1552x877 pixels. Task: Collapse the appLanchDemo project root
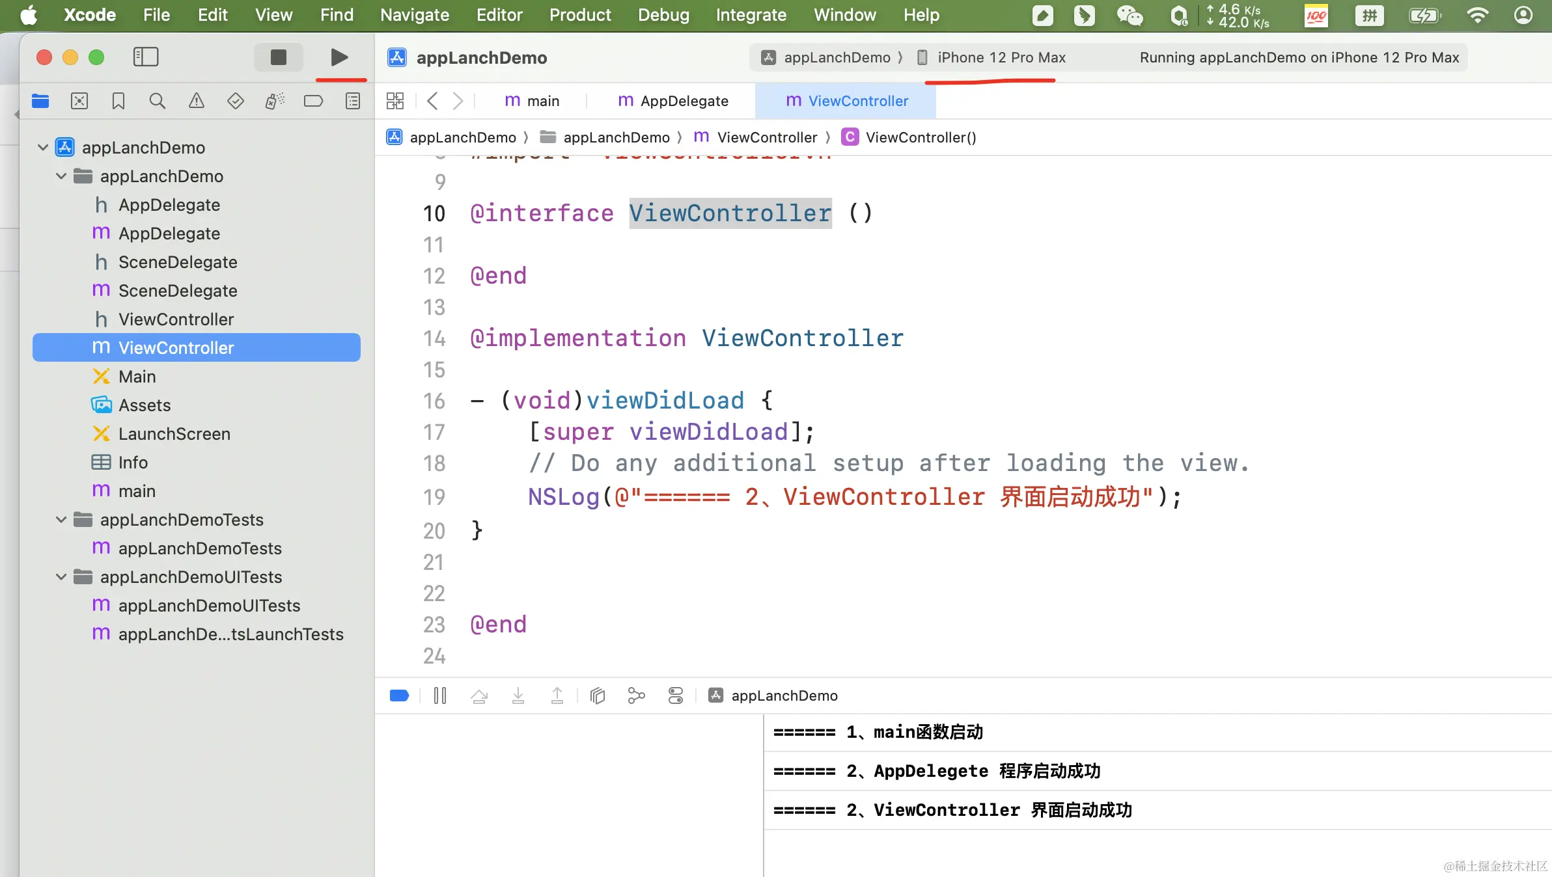[43, 148]
